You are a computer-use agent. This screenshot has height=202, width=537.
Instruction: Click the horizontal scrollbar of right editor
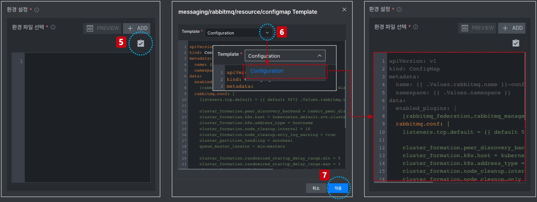pyautogui.click(x=403, y=182)
